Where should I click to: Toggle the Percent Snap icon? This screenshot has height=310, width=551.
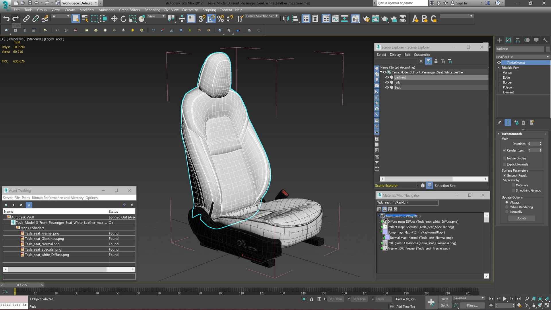220,19
